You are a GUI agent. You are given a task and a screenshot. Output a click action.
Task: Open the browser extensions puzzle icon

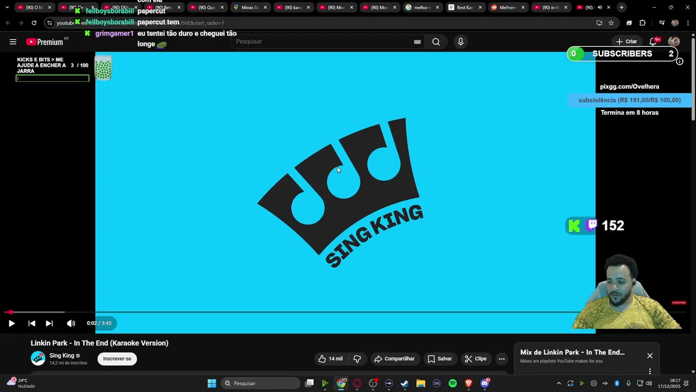coord(643,23)
